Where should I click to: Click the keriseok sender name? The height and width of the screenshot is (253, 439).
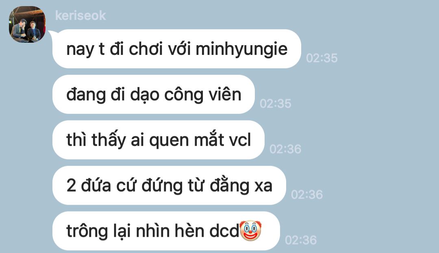click(80, 15)
